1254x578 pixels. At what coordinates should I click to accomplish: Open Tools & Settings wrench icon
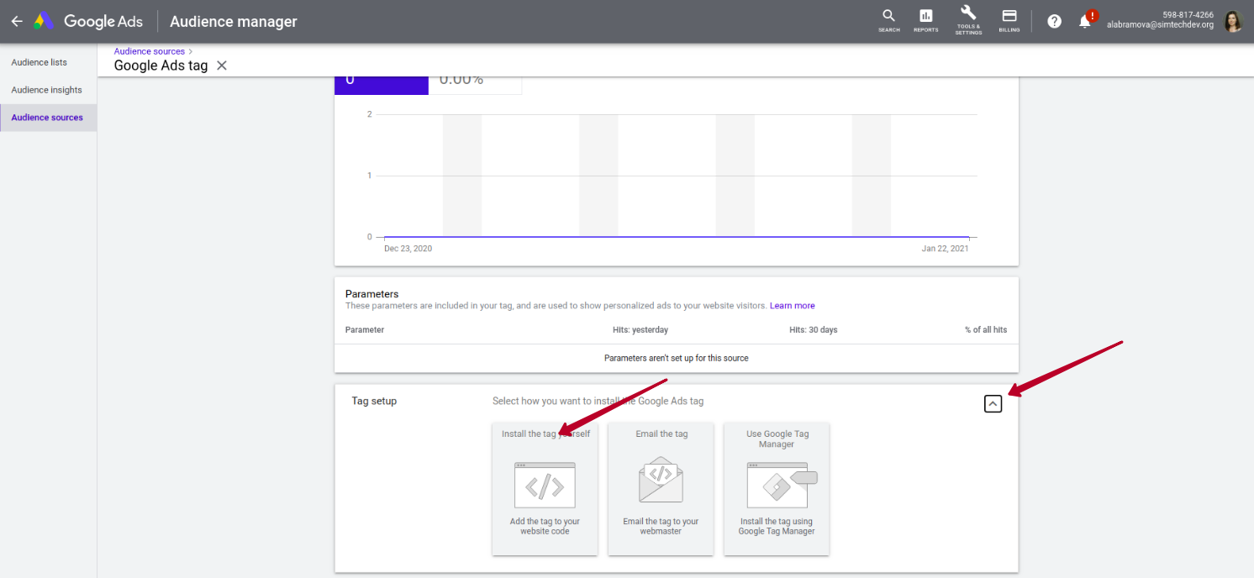(968, 20)
